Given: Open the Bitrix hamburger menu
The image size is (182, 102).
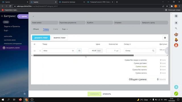Looking at the screenshot, I should (x=2, y=16).
